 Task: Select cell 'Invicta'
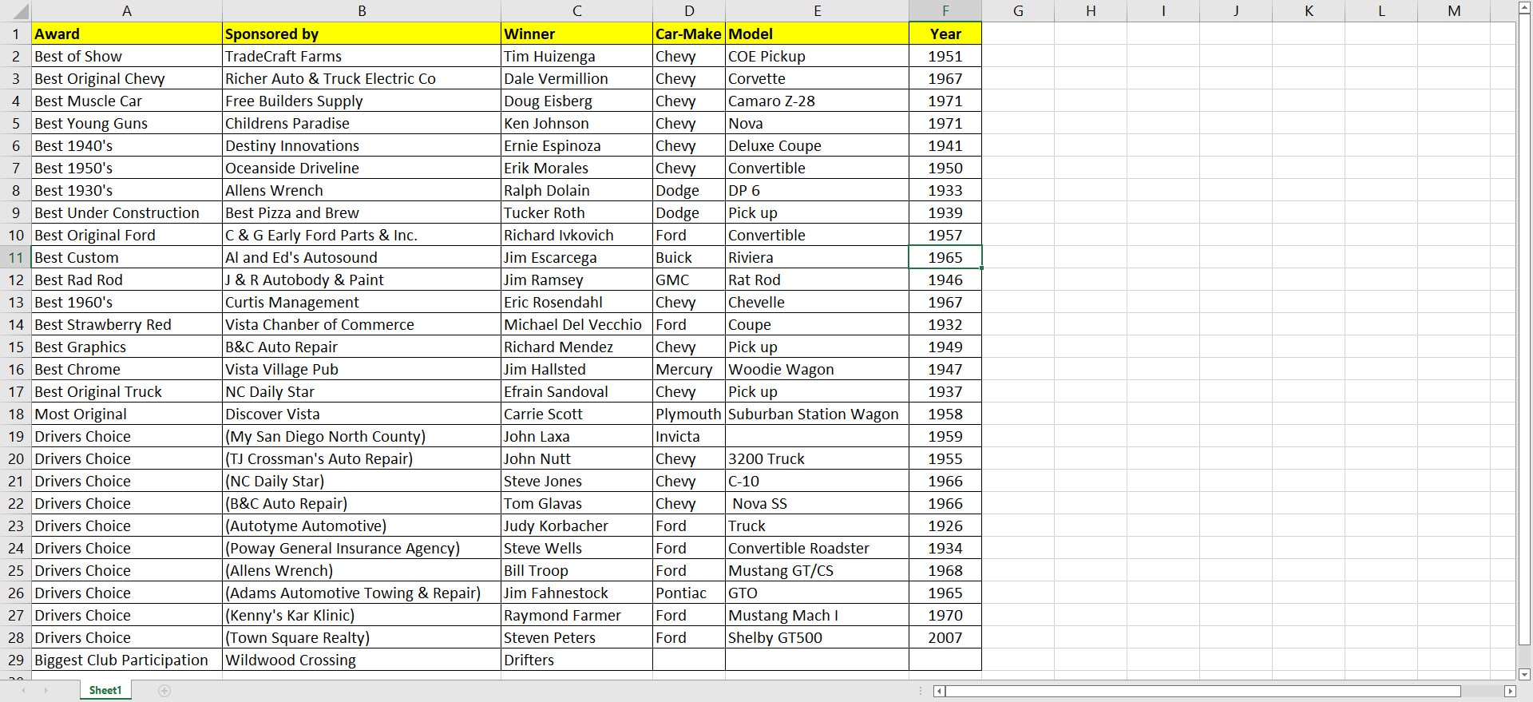click(689, 436)
